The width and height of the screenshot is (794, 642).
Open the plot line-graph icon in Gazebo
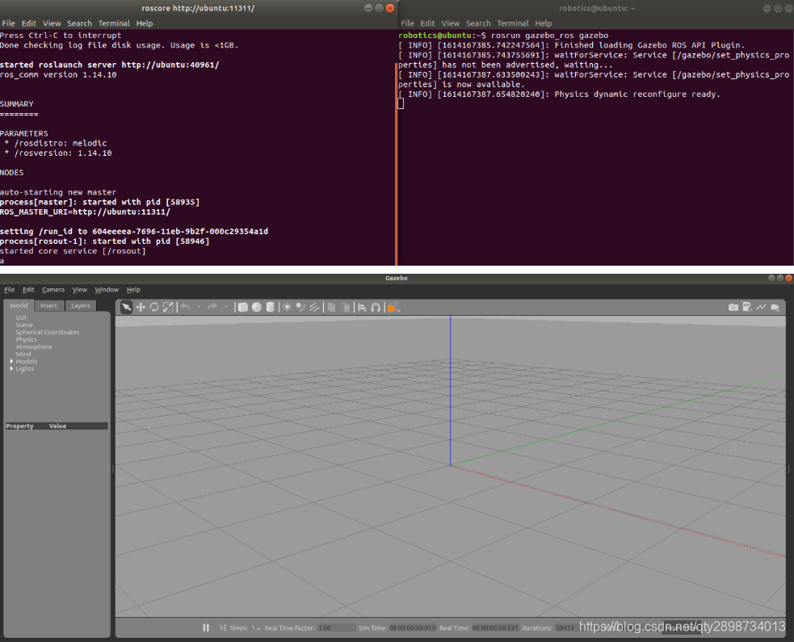(761, 307)
